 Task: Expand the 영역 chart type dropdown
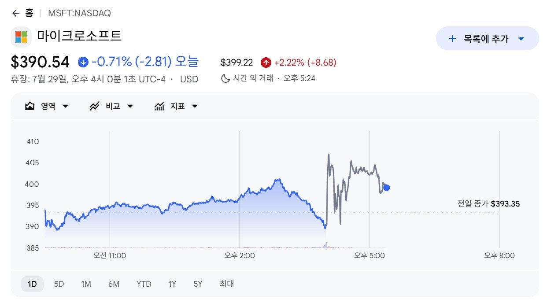coord(66,106)
